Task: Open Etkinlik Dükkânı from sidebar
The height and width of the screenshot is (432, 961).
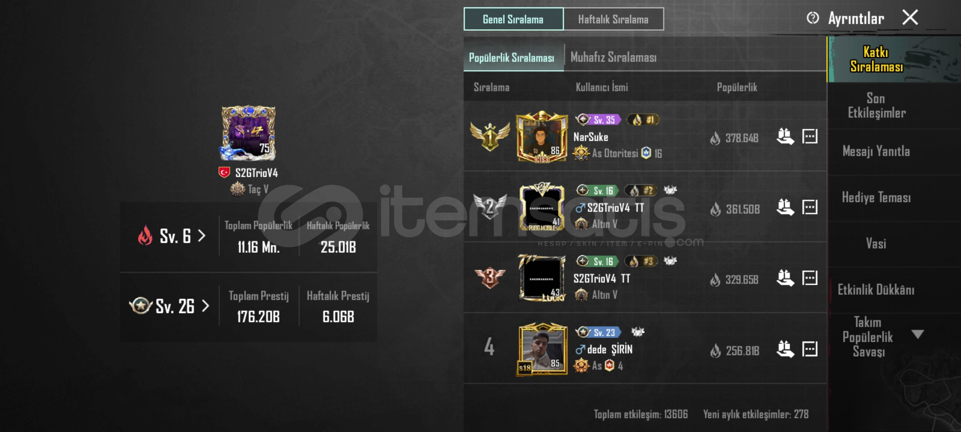Action: [876, 290]
